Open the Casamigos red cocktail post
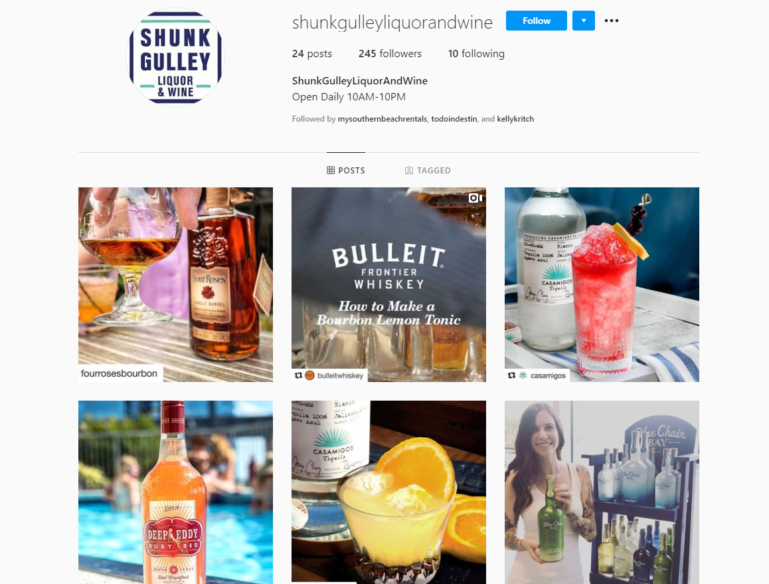Viewport: 769px width, 584px height. point(602,284)
